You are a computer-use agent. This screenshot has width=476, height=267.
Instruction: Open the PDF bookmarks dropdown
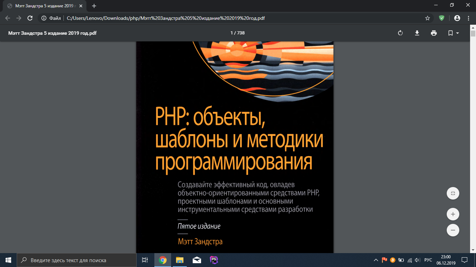pos(453,33)
